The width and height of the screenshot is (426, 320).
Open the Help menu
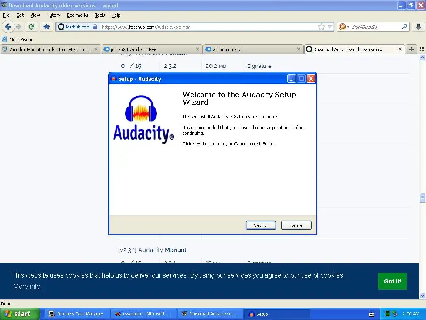point(116,15)
